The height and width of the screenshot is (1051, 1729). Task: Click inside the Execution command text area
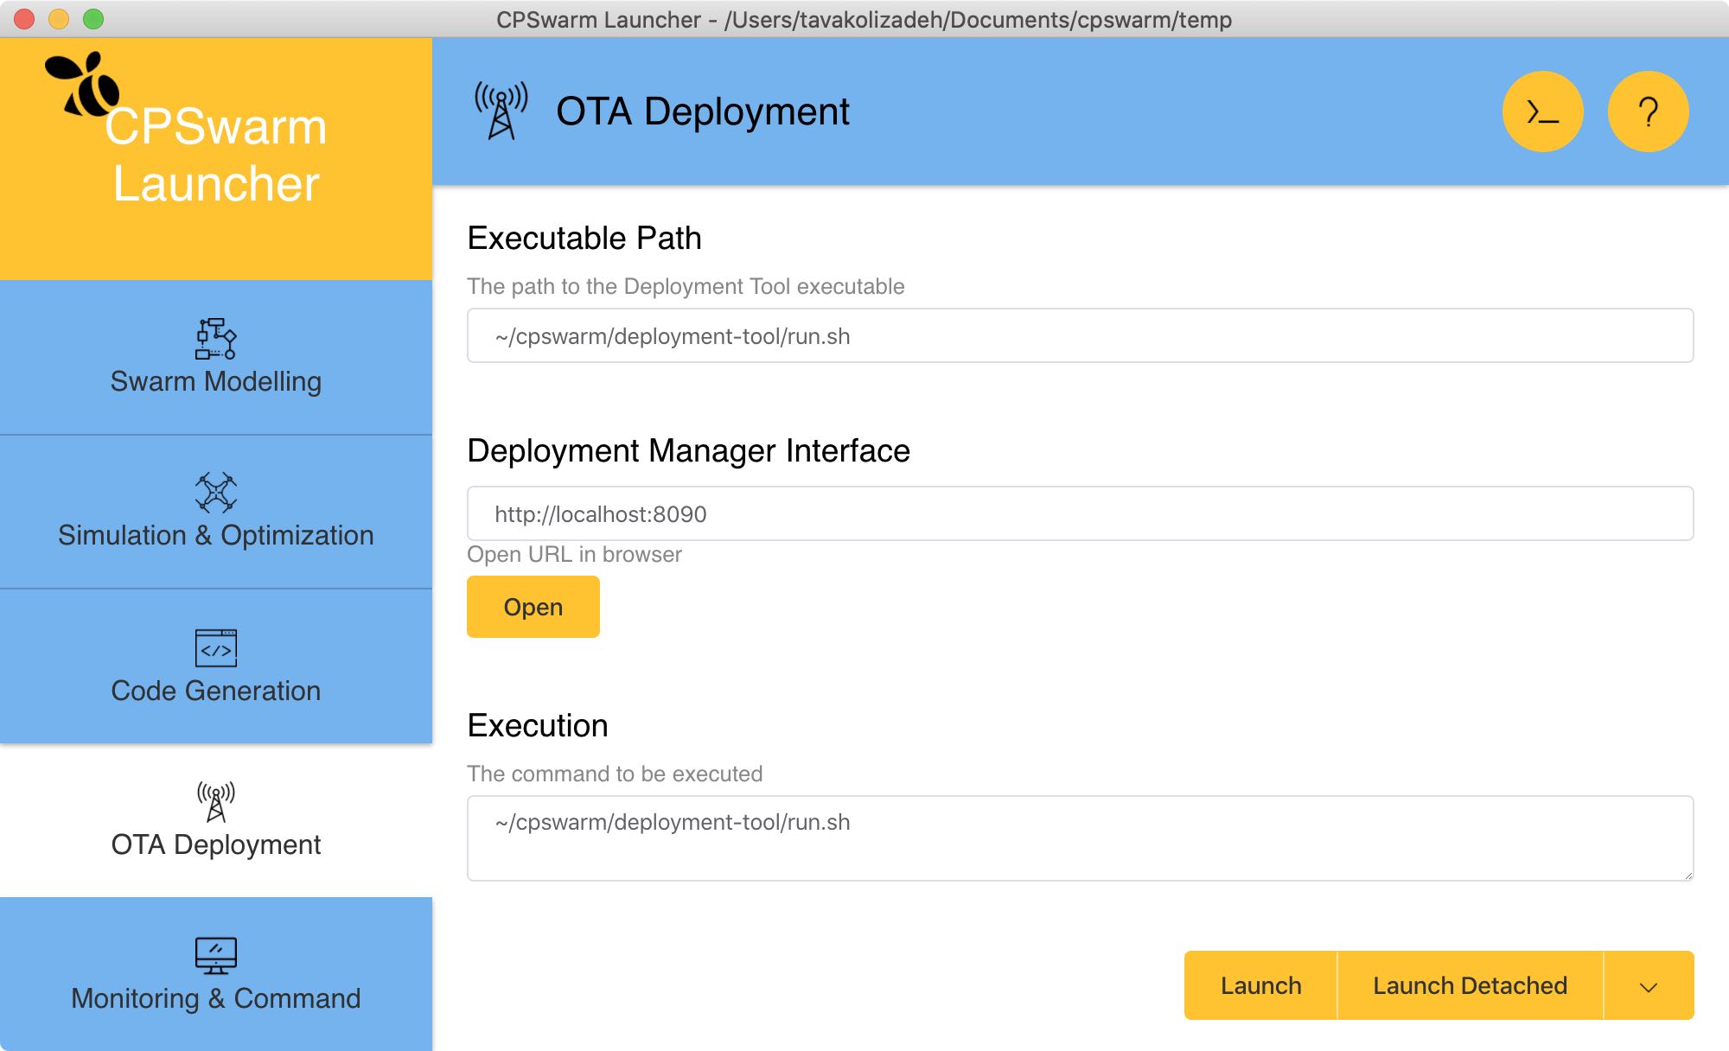click(x=1079, y=838)
